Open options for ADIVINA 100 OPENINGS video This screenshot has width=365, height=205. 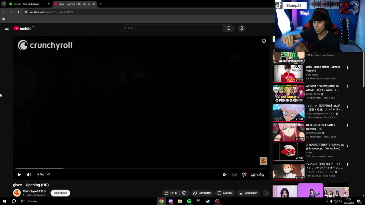(347, 87)
